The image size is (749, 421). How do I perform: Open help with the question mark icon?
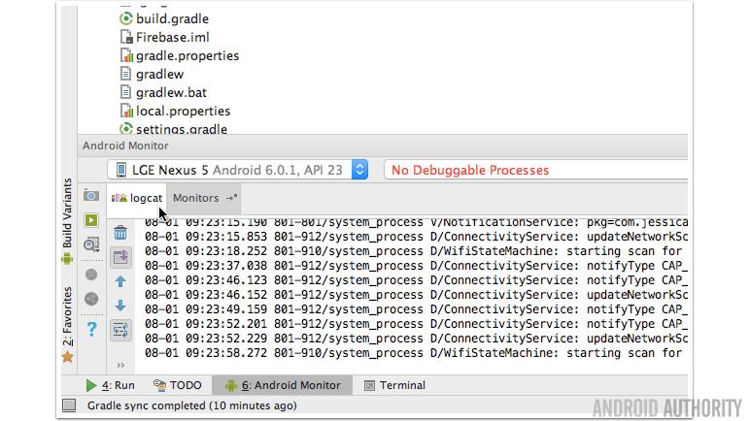click(x=91, y=329)
